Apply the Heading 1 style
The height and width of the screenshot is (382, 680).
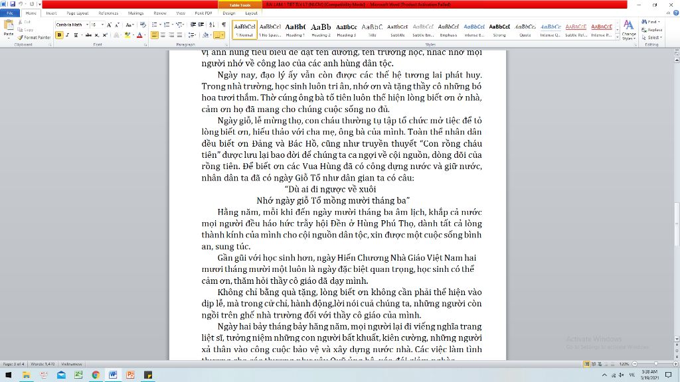pos(296,30)
